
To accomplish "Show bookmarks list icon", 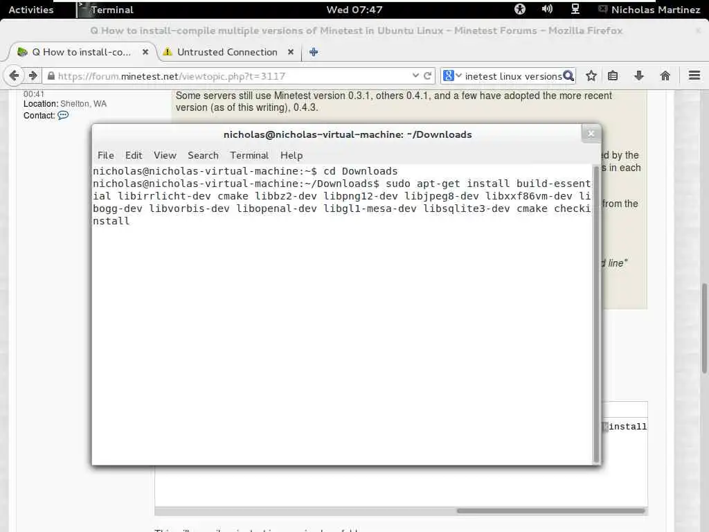I will (x=613, y=76).
